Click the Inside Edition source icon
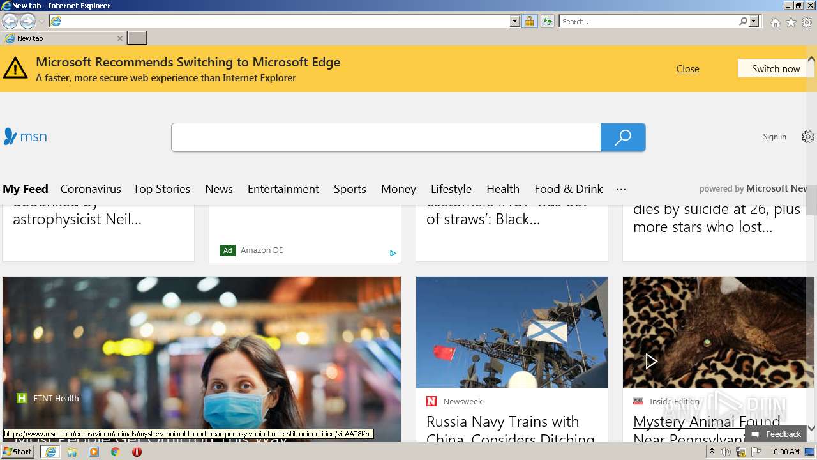The image size is (817, 460). point(638,401)
